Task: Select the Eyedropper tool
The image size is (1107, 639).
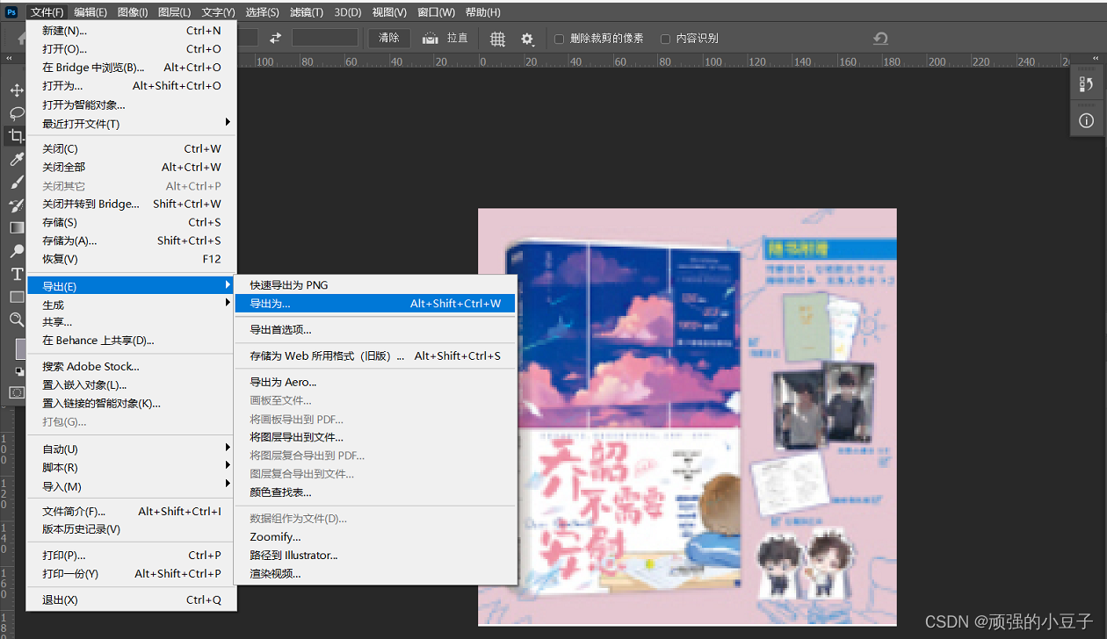Action: (x=17, y=159)
